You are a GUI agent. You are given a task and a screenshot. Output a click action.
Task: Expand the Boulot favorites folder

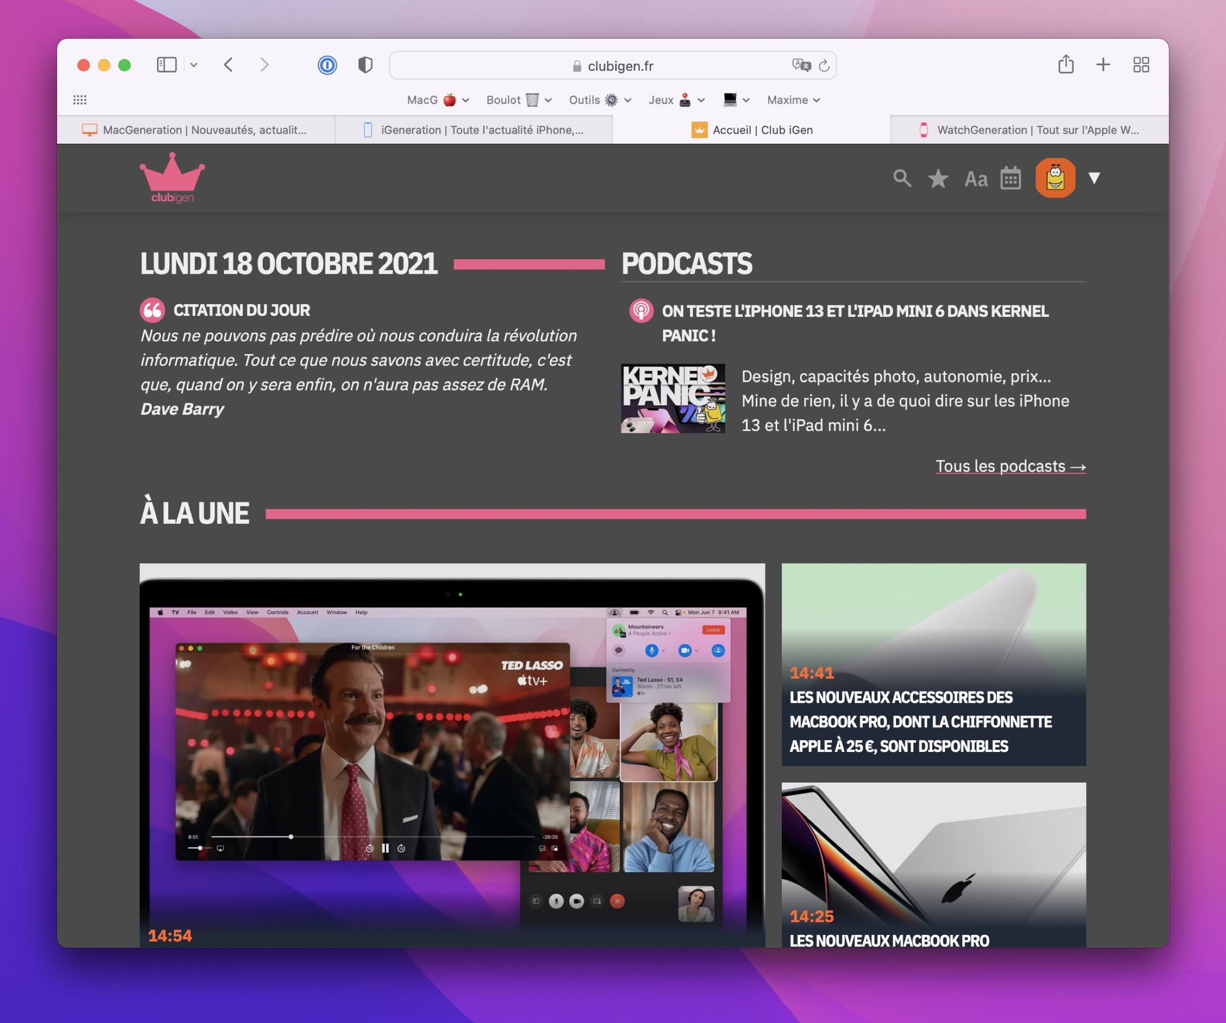(x=519, y=100)
